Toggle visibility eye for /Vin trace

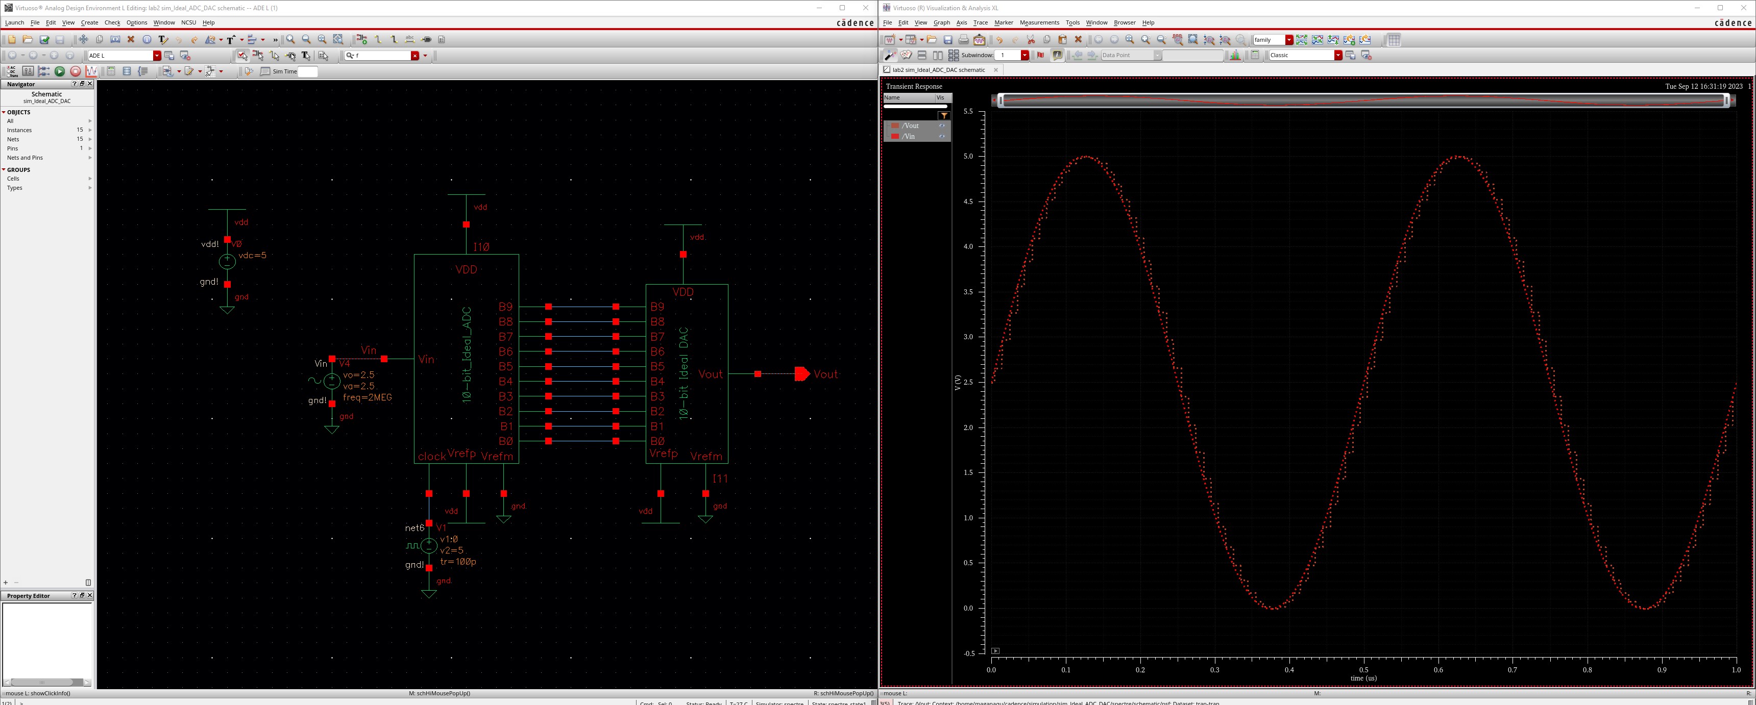(942, 137)
